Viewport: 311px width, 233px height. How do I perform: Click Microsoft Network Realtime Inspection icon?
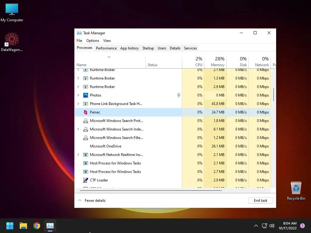(x=85, y=155)
